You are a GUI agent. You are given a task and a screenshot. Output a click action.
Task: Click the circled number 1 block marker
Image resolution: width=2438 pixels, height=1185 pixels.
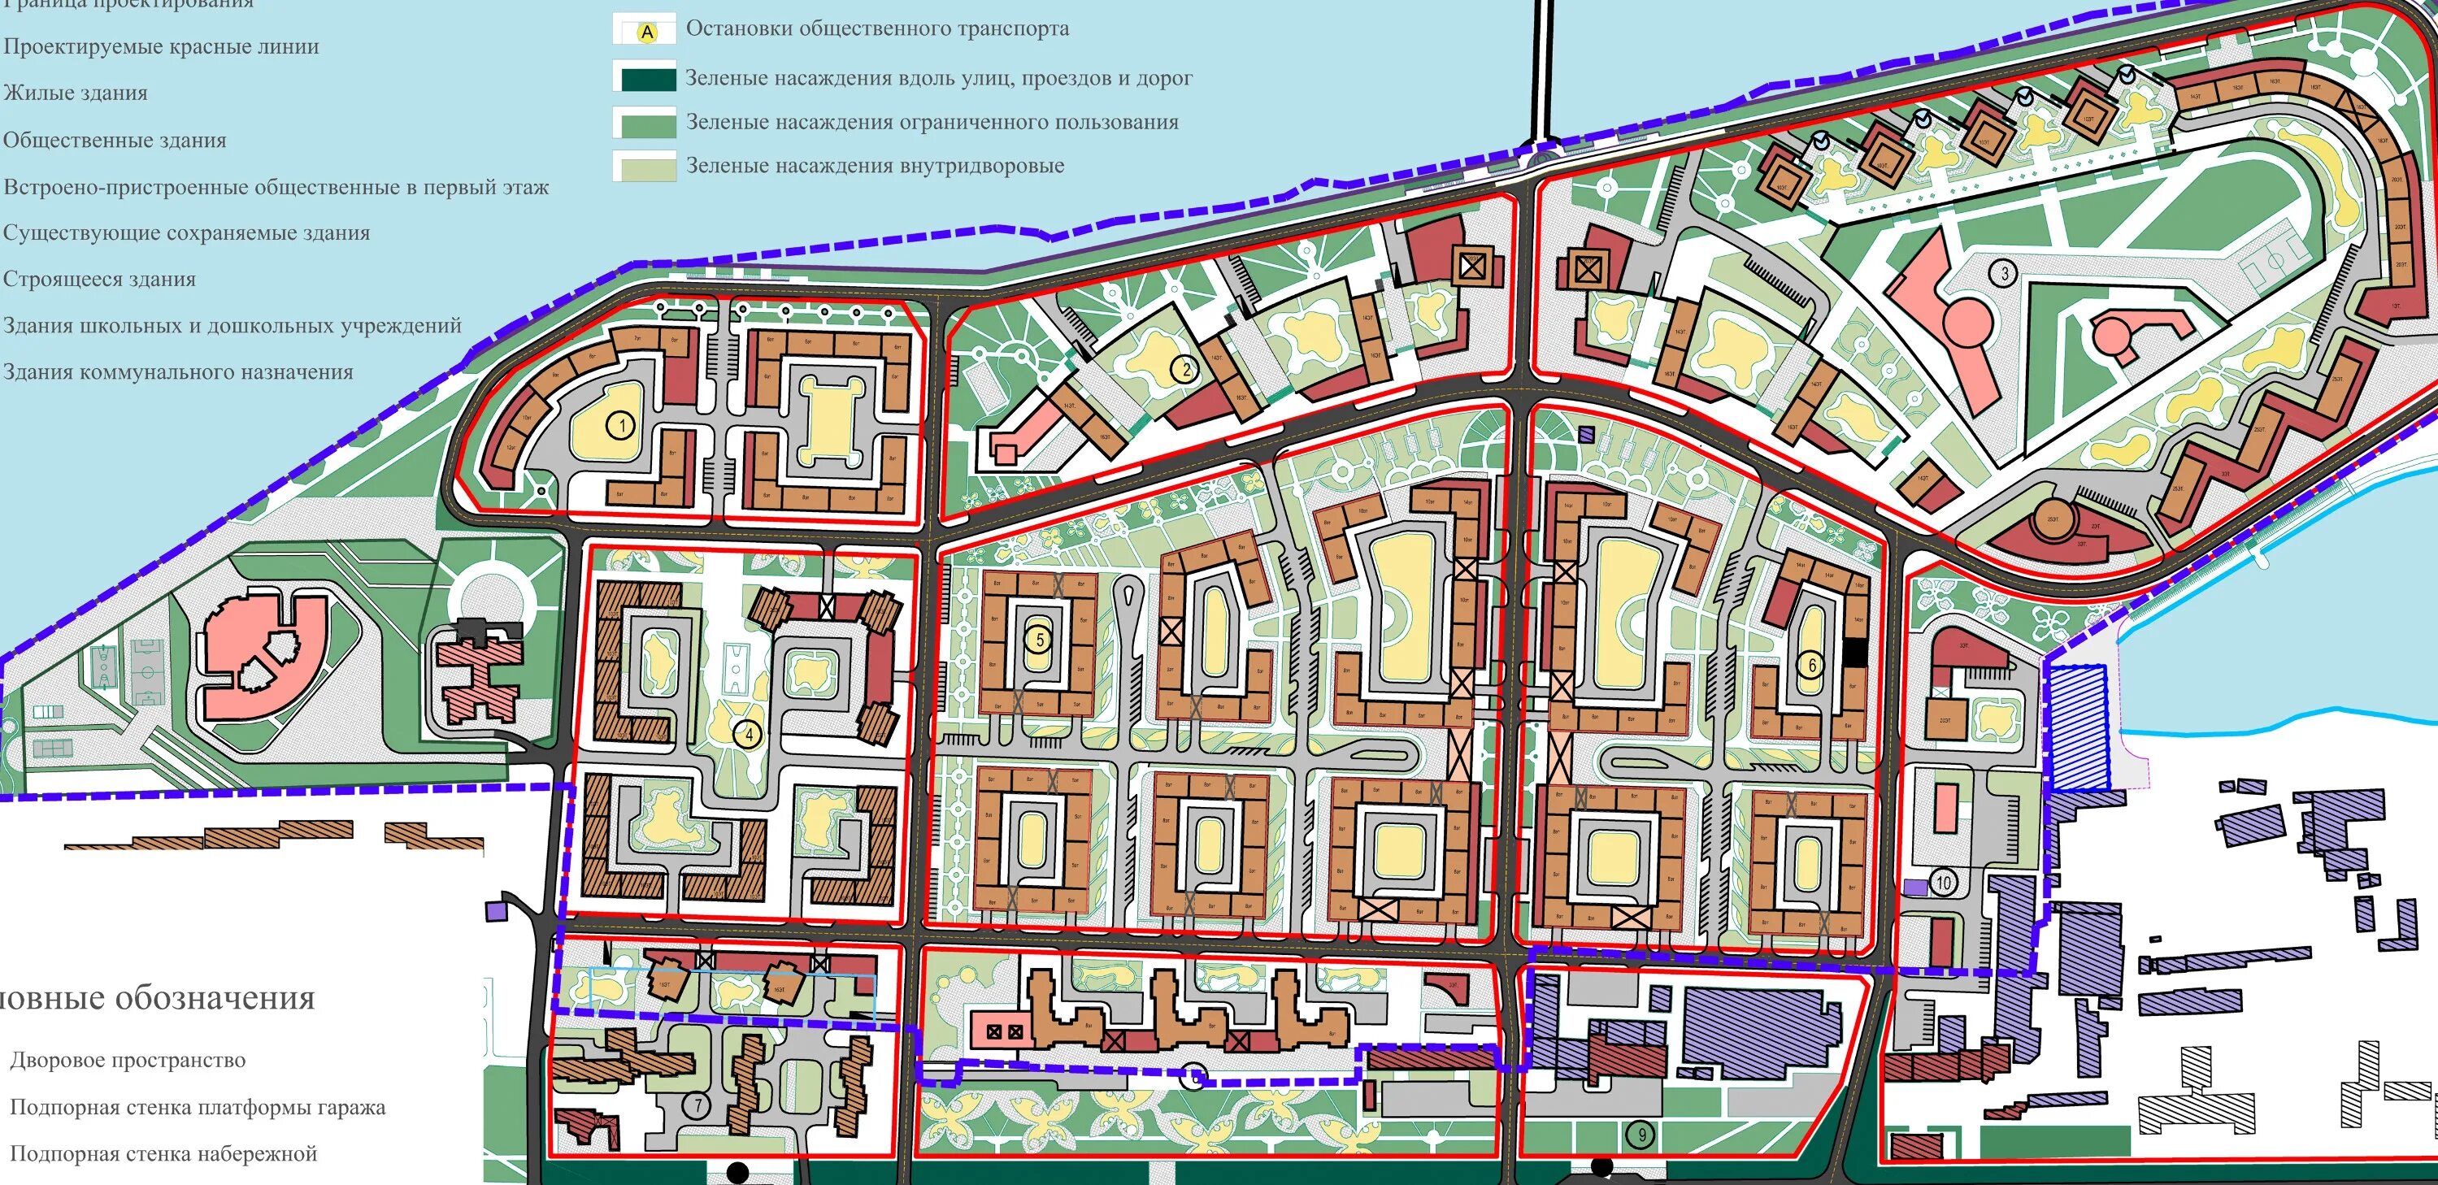coord(622,426)
